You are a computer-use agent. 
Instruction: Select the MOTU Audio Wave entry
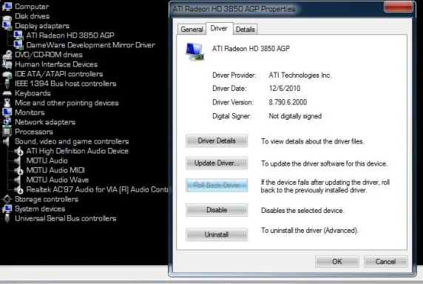coord(58,180)
